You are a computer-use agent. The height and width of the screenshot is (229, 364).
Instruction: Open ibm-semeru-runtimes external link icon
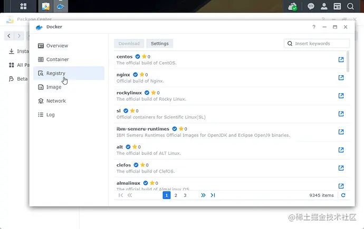click(341, 132)
